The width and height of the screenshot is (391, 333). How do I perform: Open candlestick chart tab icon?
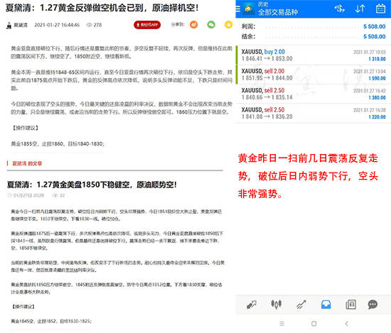(276, 305)
